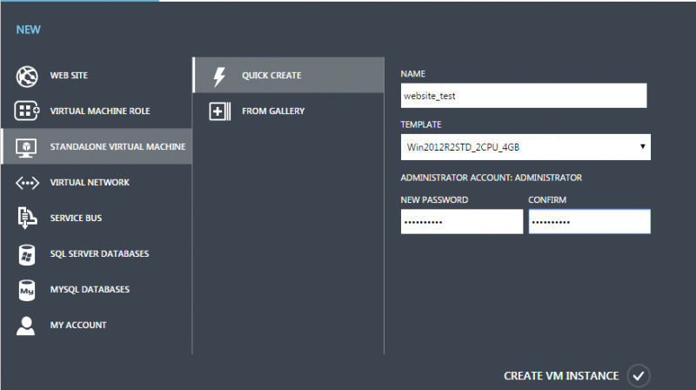Click the Web Site globe icon

click(x=26, y=76)
